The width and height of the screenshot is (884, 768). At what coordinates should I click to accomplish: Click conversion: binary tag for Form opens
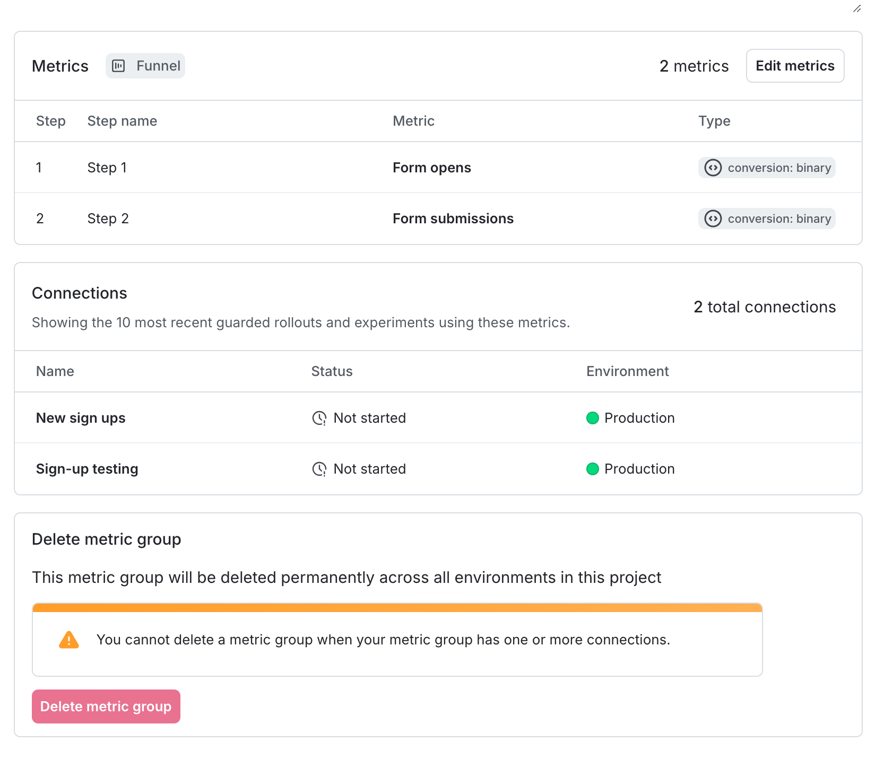[767, 168]
